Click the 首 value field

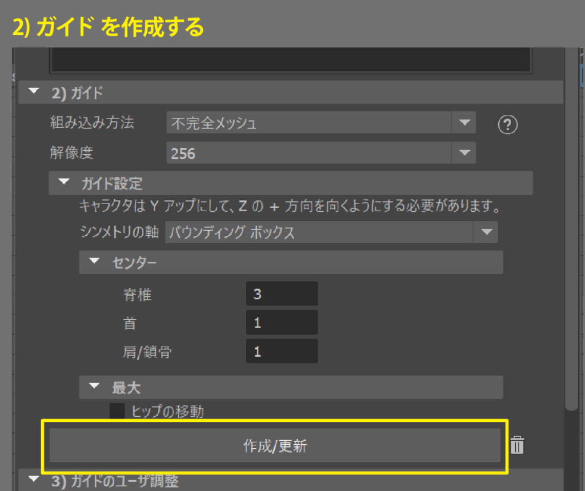tap(282, 323)
